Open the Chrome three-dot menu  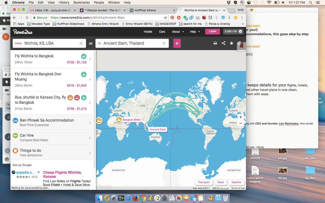coord(242,18)
